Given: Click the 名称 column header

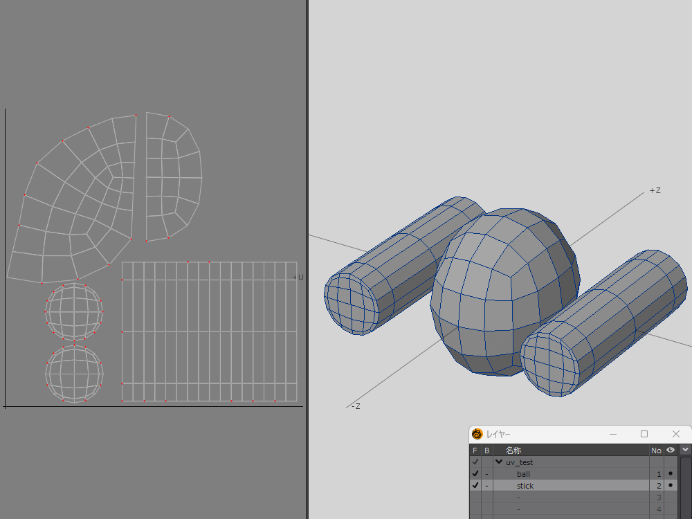Looking at the screenshot, I should [513, 450].
